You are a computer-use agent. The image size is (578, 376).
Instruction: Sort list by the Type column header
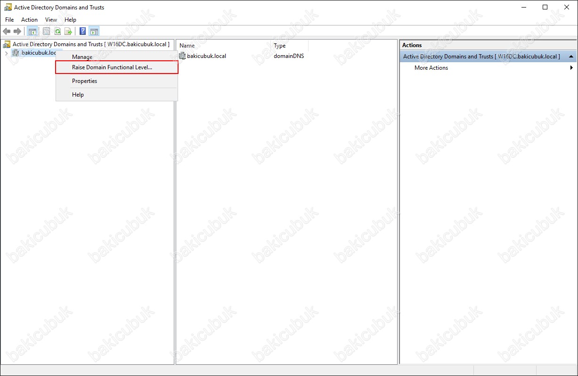pyautogui.click(x=290, y=46)
